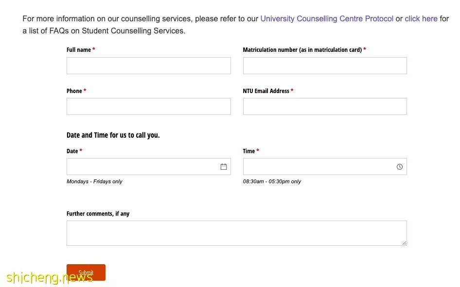Select the Date input box
The width and height of the screenshot is (460, 287).
pyautogui.click(x=149, y=166)
